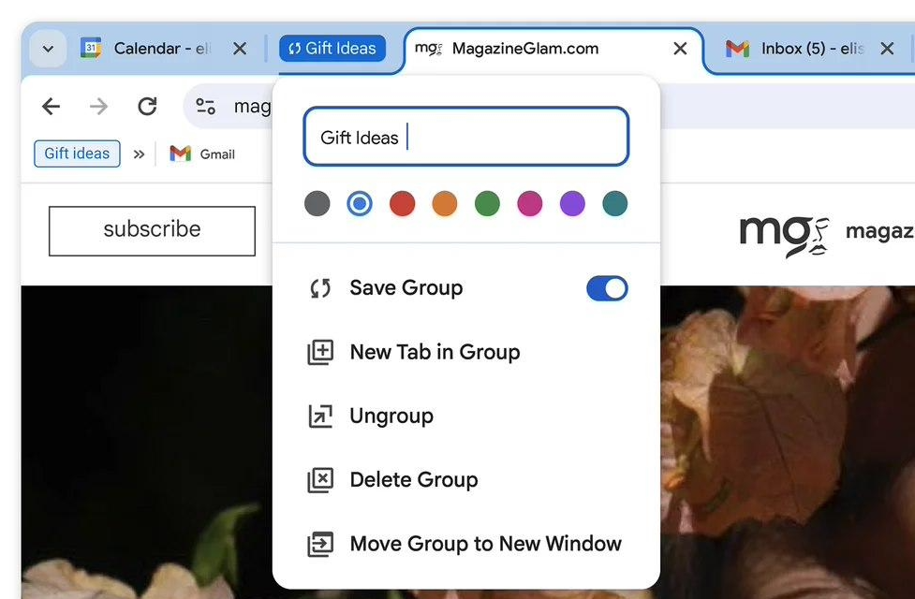The image size is (915, 599).
Task: Select New Tab in Group
Action: point(465,352)
